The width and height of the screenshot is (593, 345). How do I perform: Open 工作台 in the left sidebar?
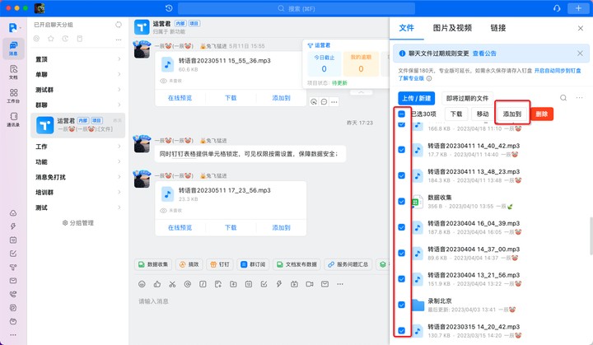13,96
